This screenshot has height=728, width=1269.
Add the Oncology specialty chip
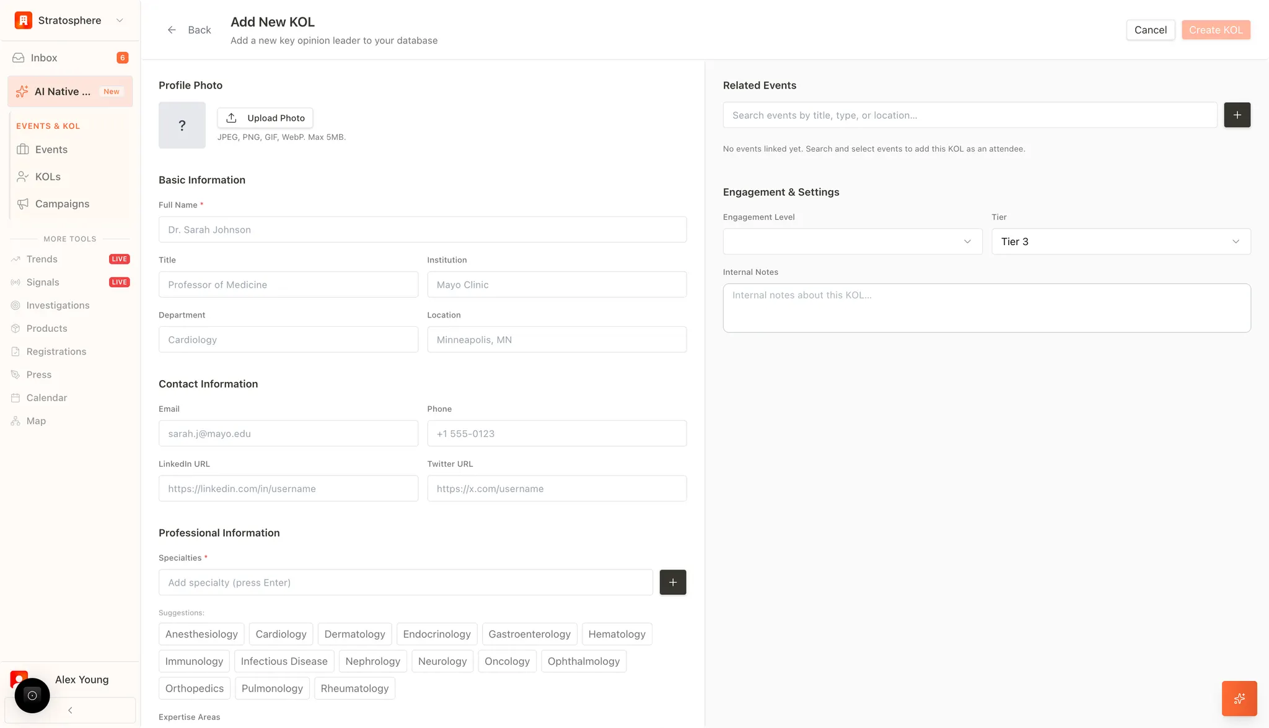coord(507,661)
